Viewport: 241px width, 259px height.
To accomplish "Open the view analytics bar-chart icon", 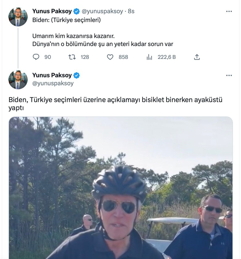I will tap(149, 57).
